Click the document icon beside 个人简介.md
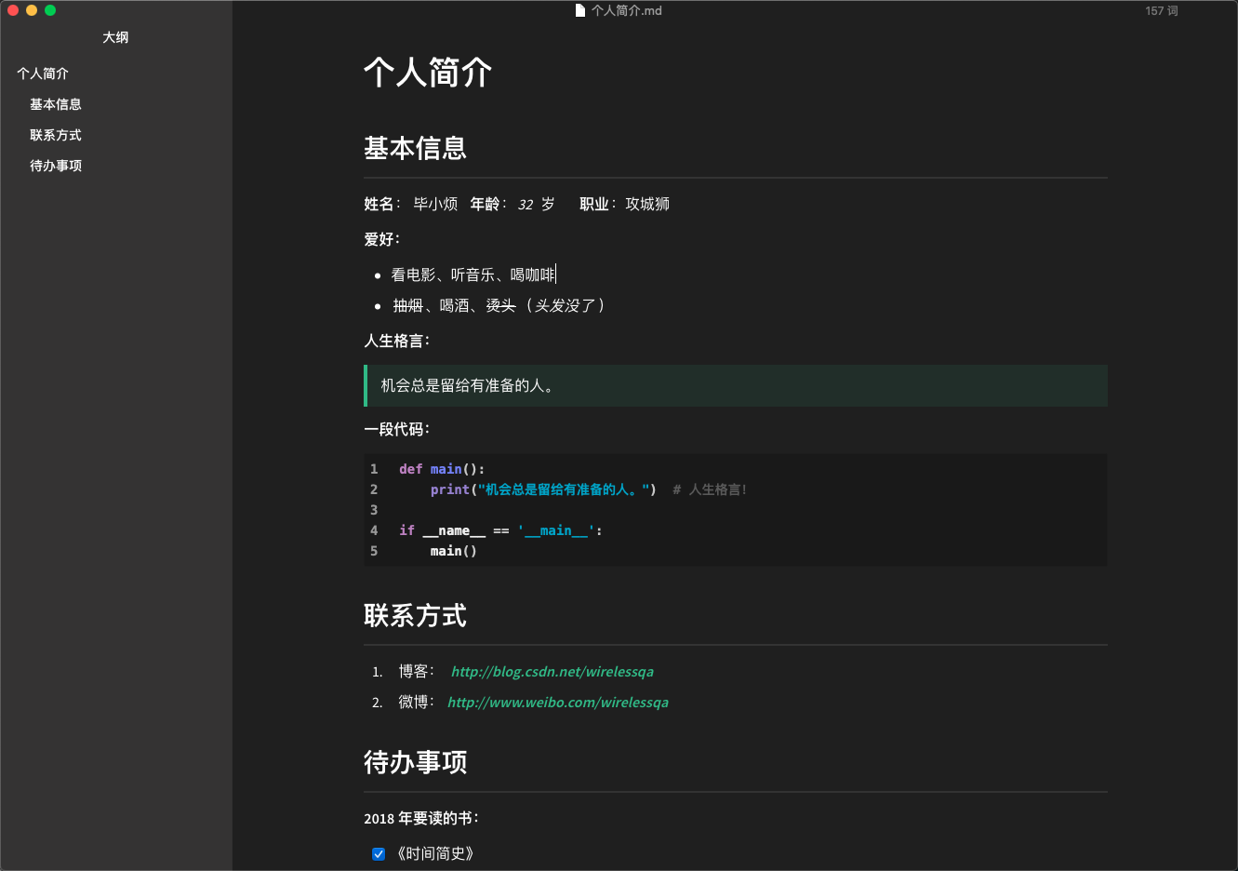This screenshot has width=1238, height=871. (x=578, y=10)
